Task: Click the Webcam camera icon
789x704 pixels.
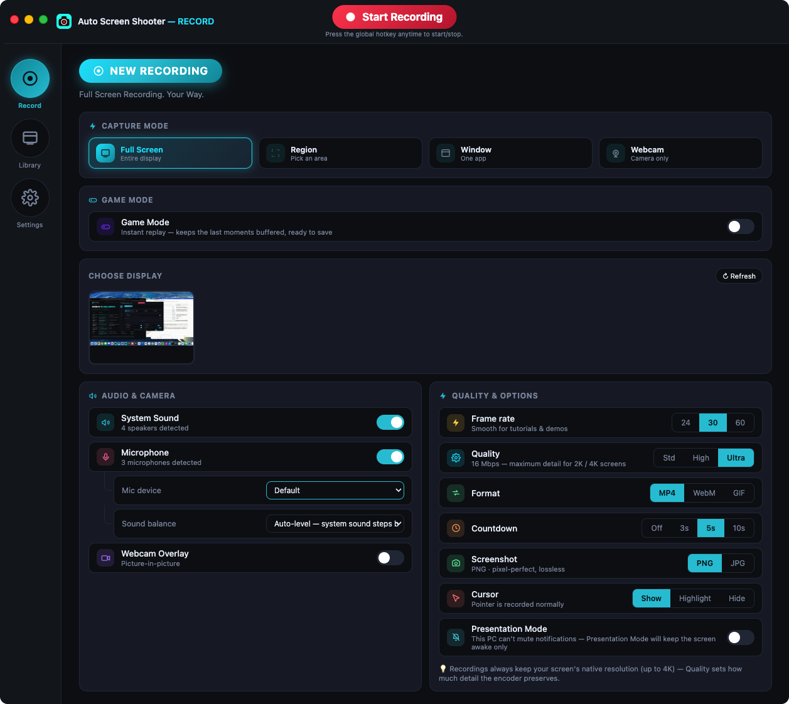Action: (616, 153)
